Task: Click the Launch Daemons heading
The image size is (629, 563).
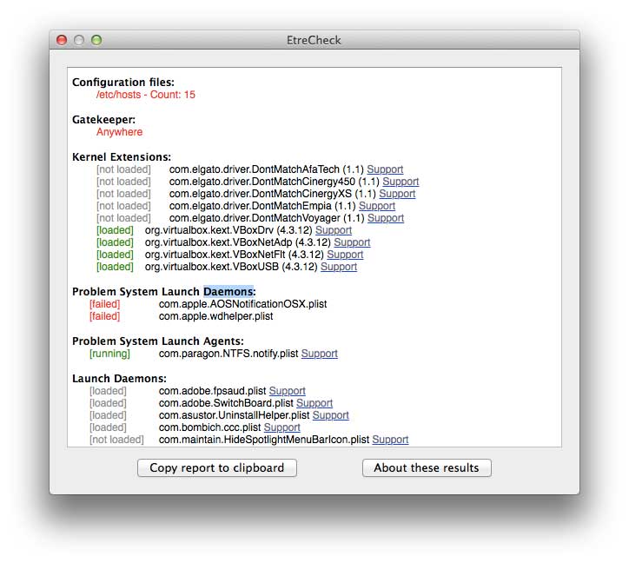Action: tap(119, 379)
